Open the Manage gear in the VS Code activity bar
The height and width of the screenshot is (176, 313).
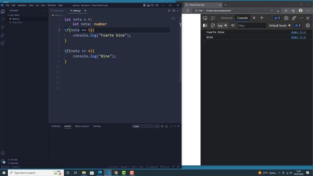point(3,161)
